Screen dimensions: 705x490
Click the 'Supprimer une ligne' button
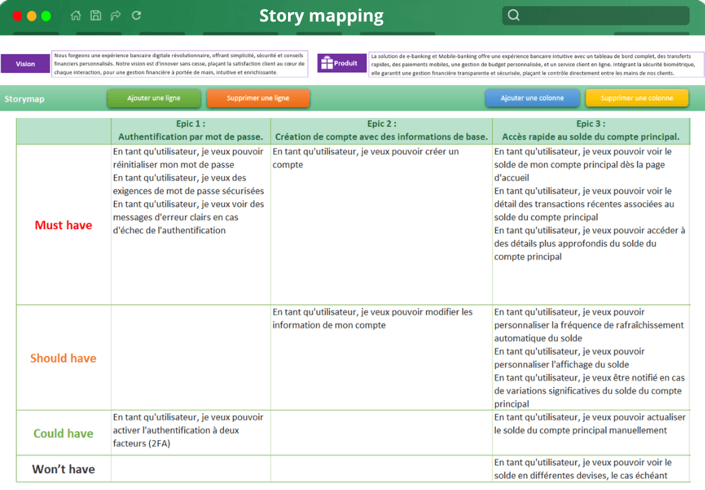[258, 98]
